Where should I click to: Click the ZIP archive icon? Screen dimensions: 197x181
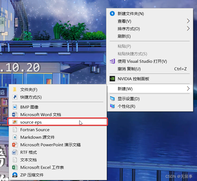(15, 175)
